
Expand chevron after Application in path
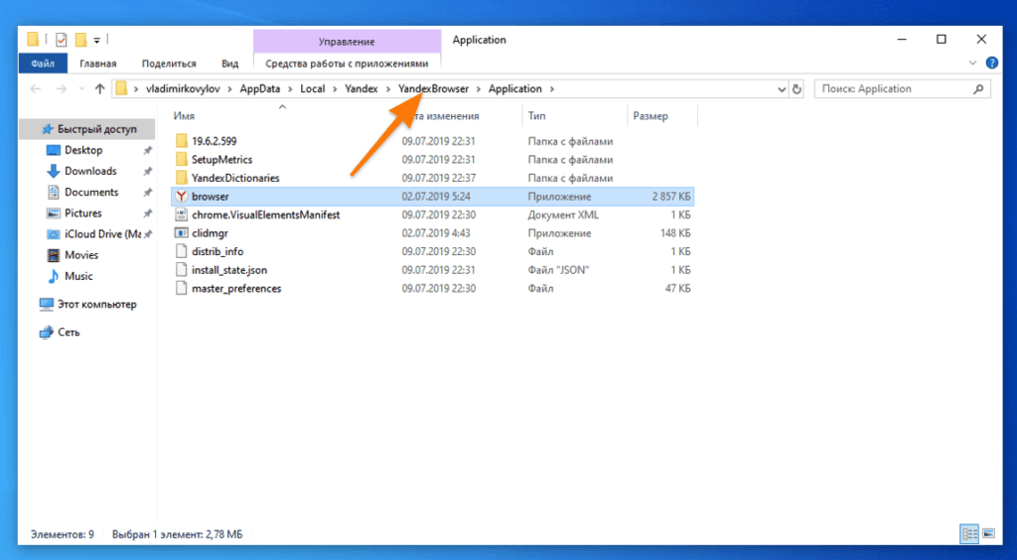552,88
